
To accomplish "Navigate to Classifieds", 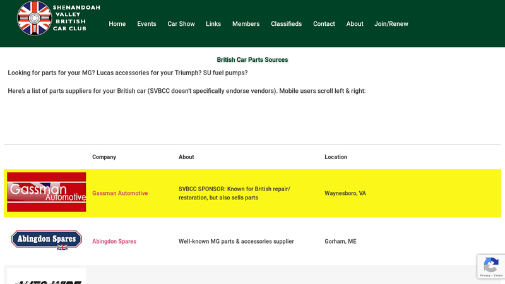I will (286, 24).
